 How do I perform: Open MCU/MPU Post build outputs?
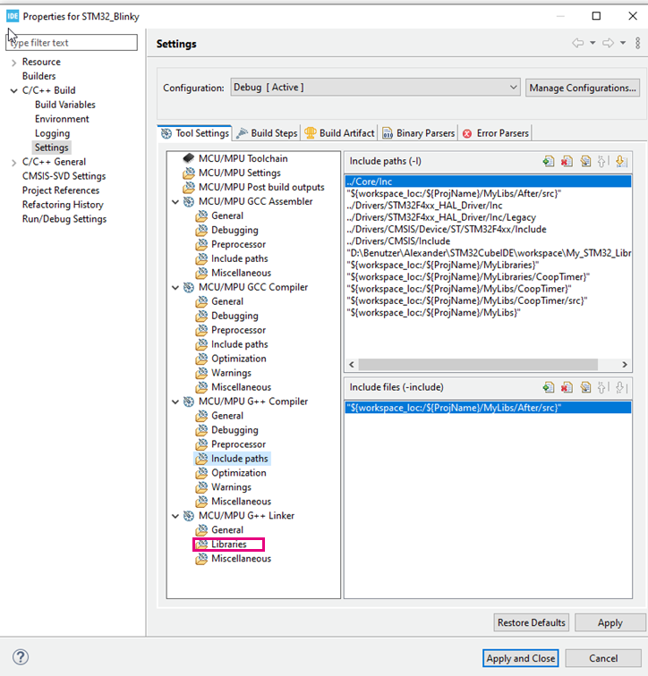coord(261,187)
